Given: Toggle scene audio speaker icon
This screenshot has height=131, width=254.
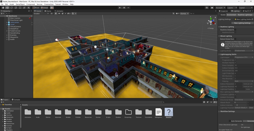Looking at the screenshot, I should click(x=59, y=14).
